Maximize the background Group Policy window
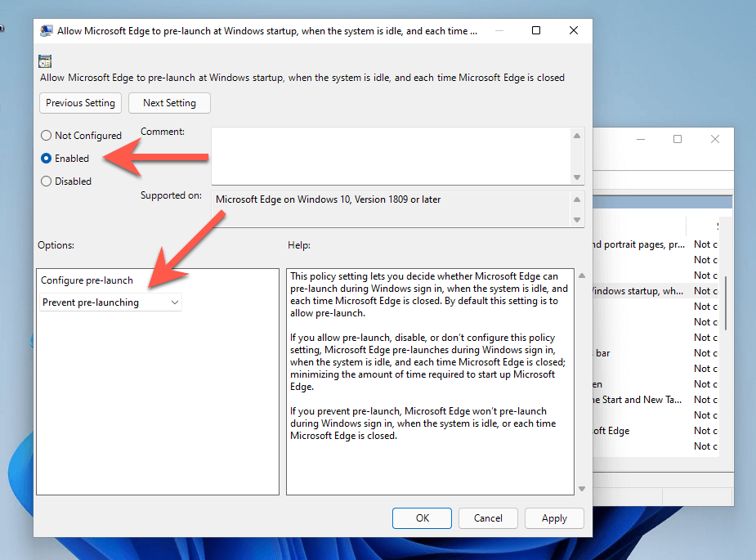The height and width of the screenshot is (560, 756). (678, 139)
